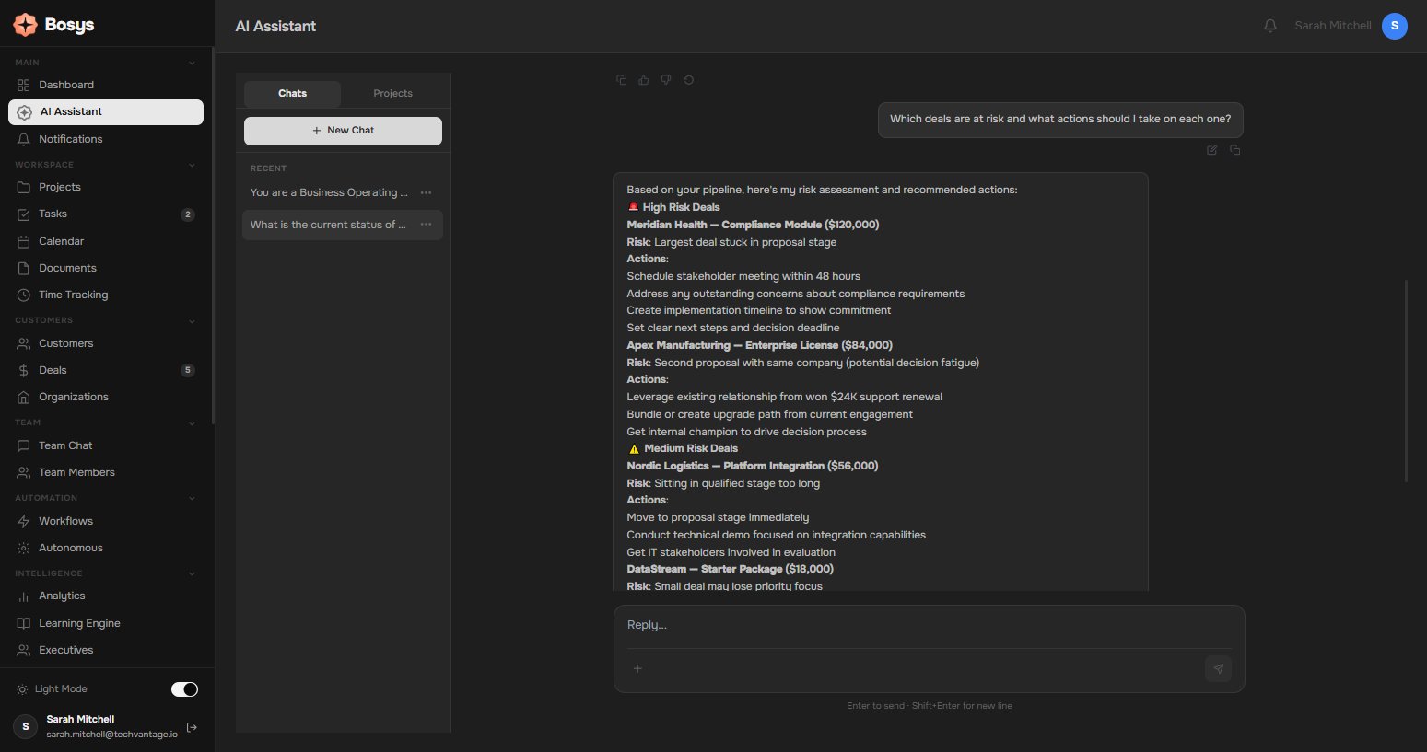Switch to the Projects tab

click(x=392, y=94)
